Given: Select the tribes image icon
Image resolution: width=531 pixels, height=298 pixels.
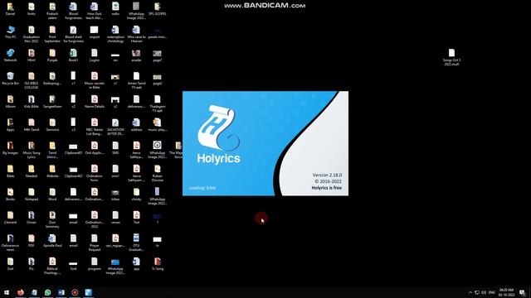Looking at the screenshot, I should [115, 195].
